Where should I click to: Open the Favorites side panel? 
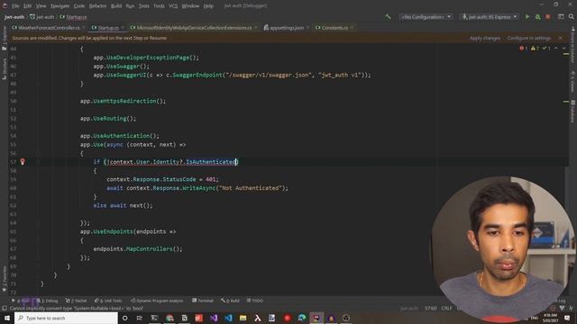click(x=4, y=279)
